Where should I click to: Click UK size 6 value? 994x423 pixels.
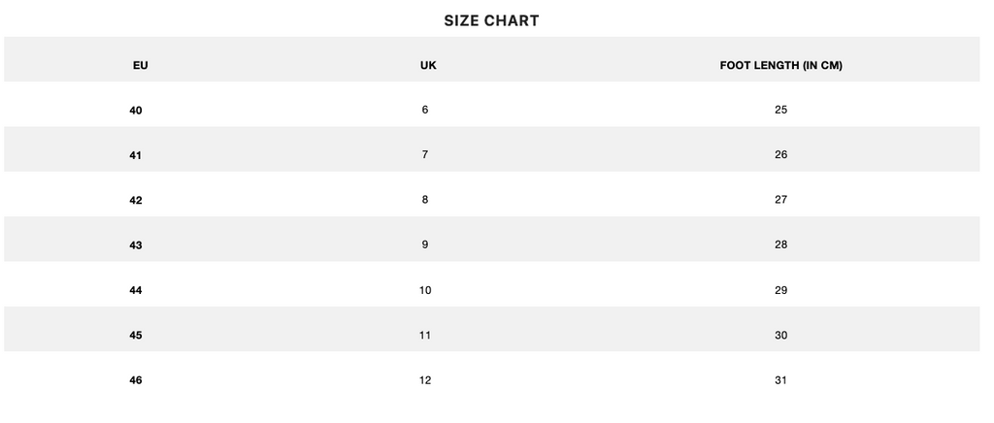tap(425, 110)
